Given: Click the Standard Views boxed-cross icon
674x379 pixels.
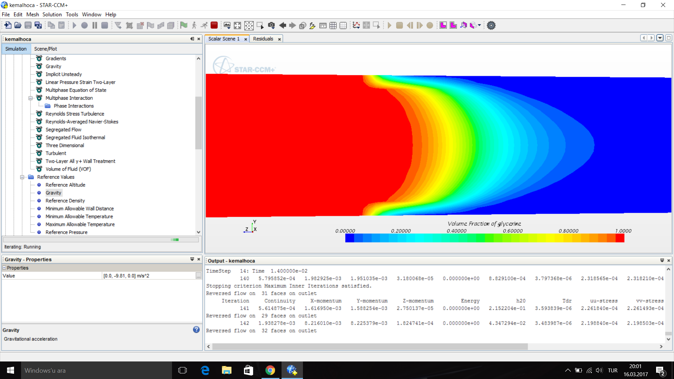Looking at the screenshot, I should pyautogui.click(x=249, y=25).
